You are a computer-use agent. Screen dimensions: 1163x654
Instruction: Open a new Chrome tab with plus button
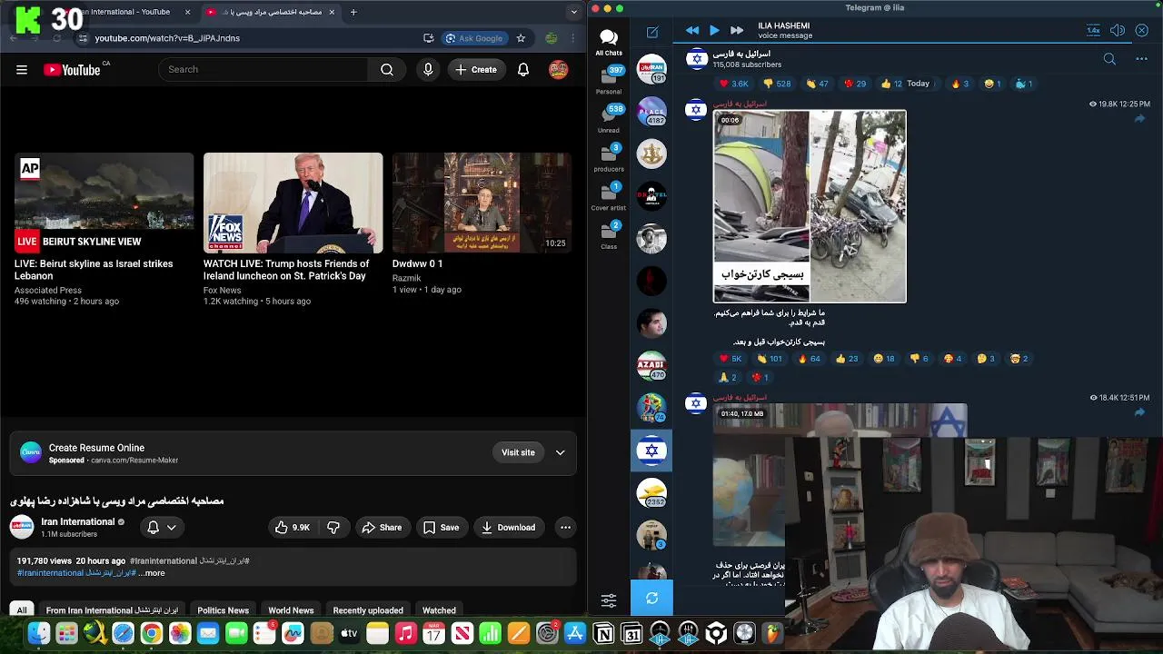(x=353, y=12)
